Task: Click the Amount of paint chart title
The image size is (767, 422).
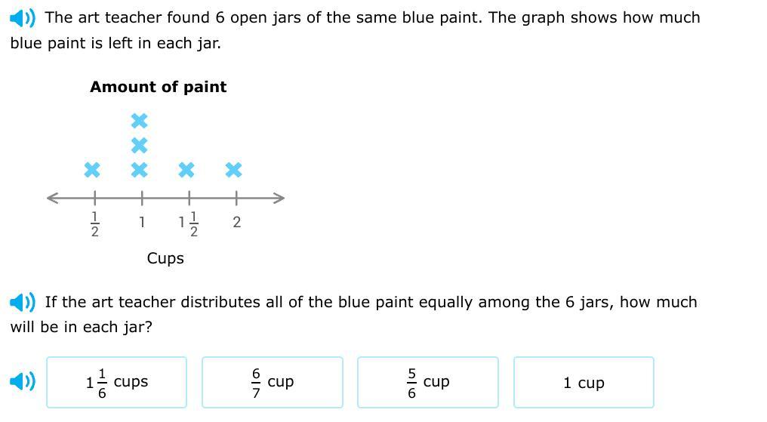Action: click(158, 87)
